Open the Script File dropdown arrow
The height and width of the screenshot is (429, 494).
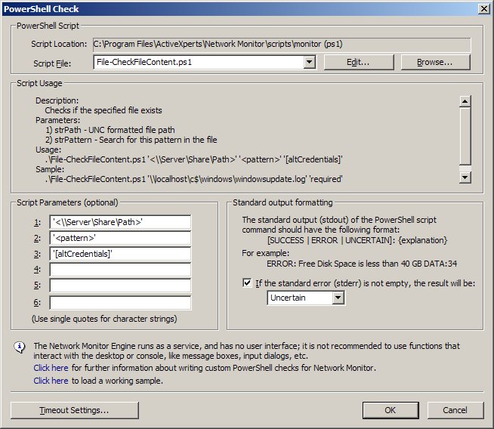click(310, 62)
